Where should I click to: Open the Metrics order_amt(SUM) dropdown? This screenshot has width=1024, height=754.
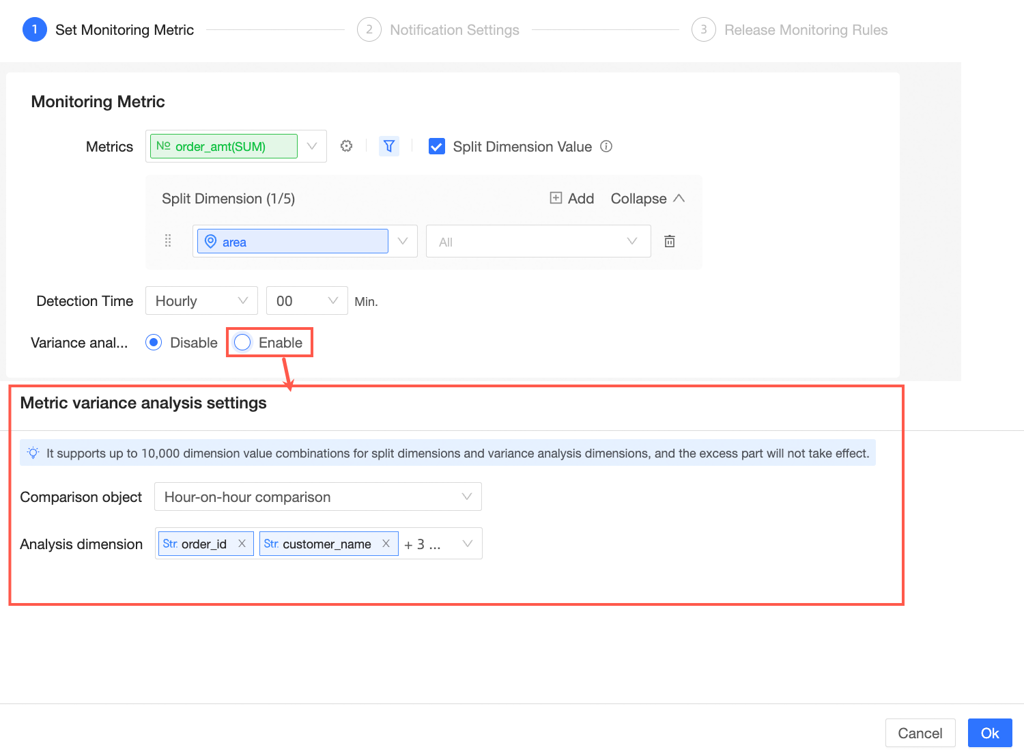tap(312, 146)
